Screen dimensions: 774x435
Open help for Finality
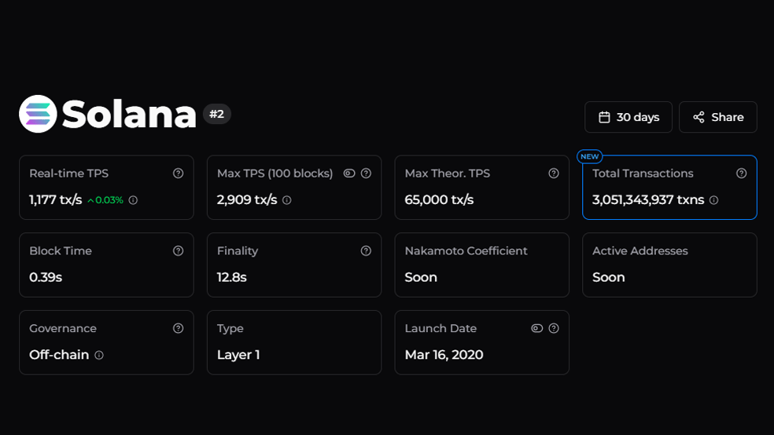coord(366,250)
